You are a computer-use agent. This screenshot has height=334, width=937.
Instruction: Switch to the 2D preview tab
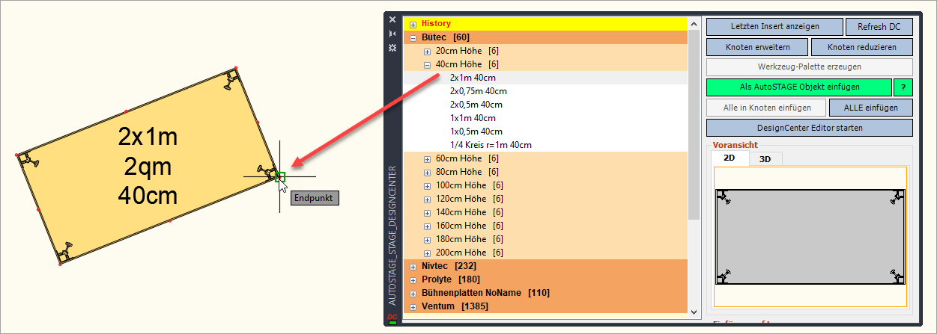(x=729, y=158)
